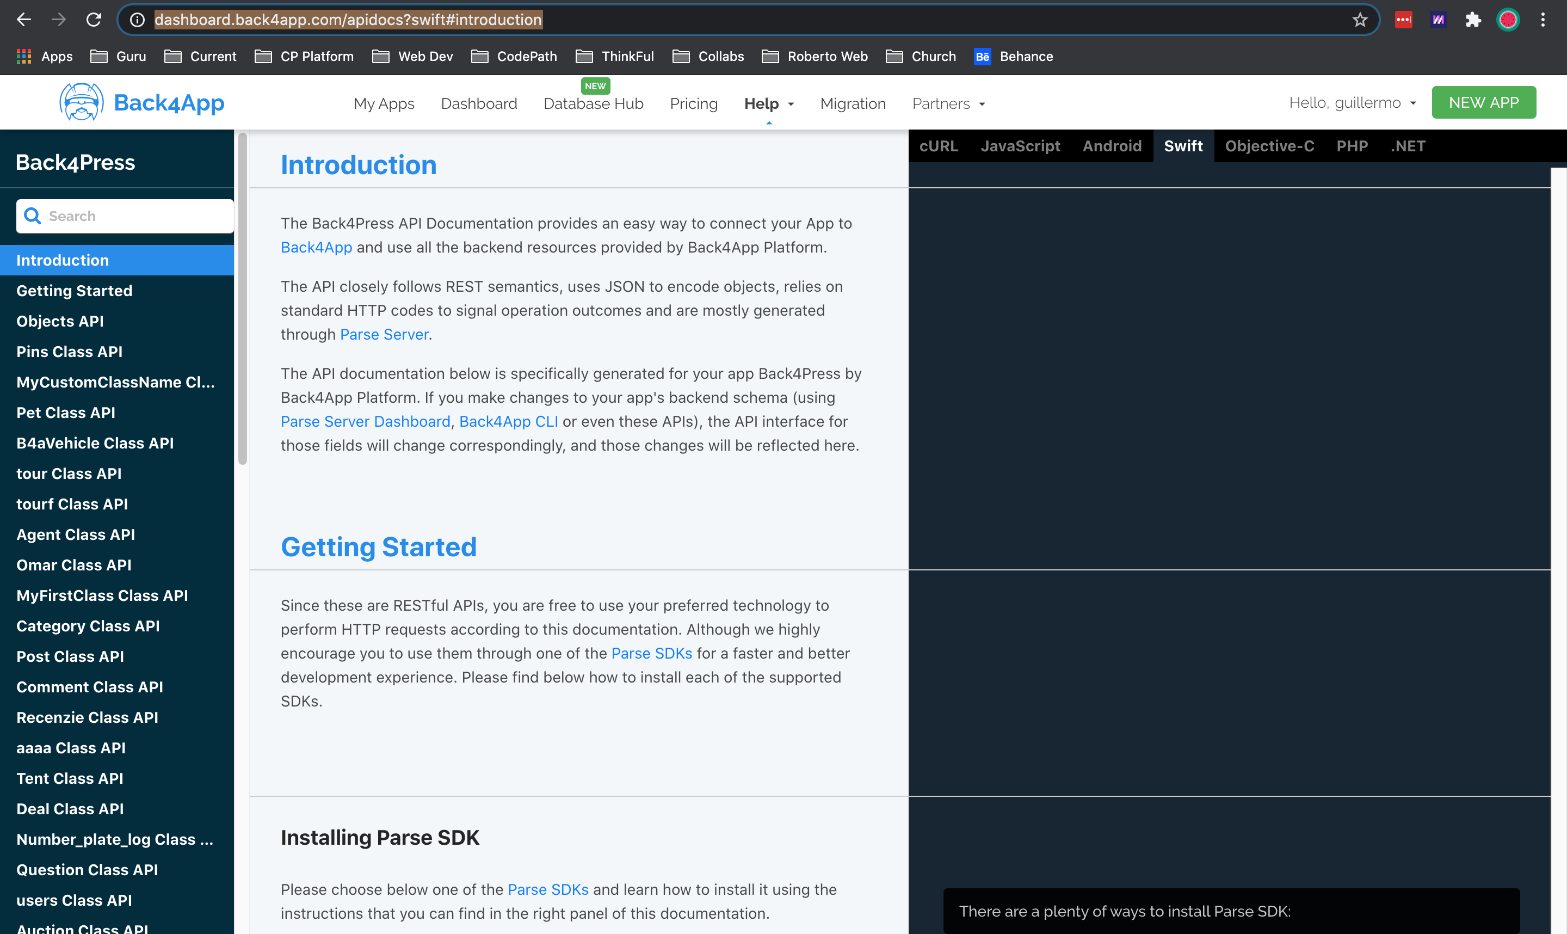Viewport: 1567px width, 934px height.
Task: Click the sidebar vertical scrollbar
Action: [242, 299]
